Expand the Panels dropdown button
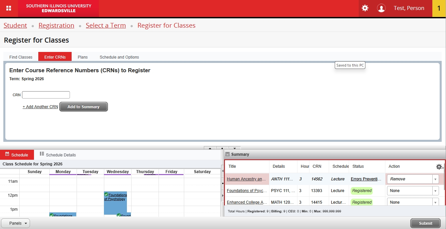Viewport: 446px width, 229px height. pyautogui.click(x=16, y=223)
